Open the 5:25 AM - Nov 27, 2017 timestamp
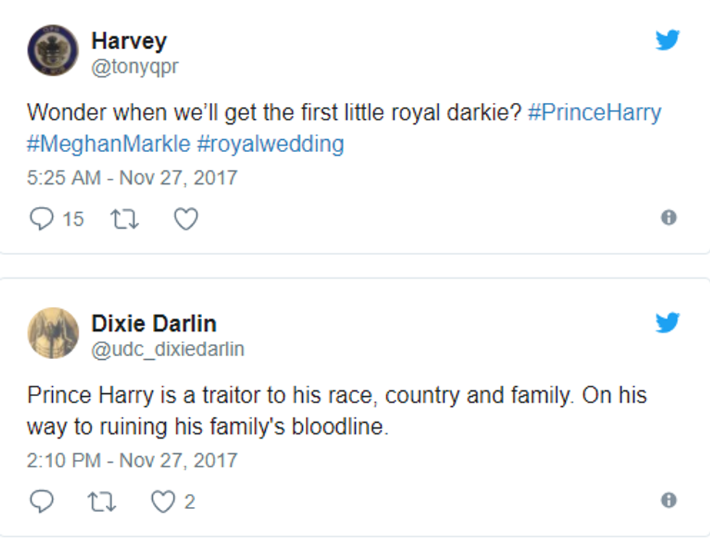This screenshot has height=538, width=710. click(132, 177)
